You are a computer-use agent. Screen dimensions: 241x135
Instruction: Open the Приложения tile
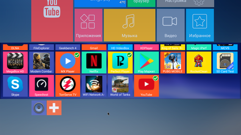point(88,25)
